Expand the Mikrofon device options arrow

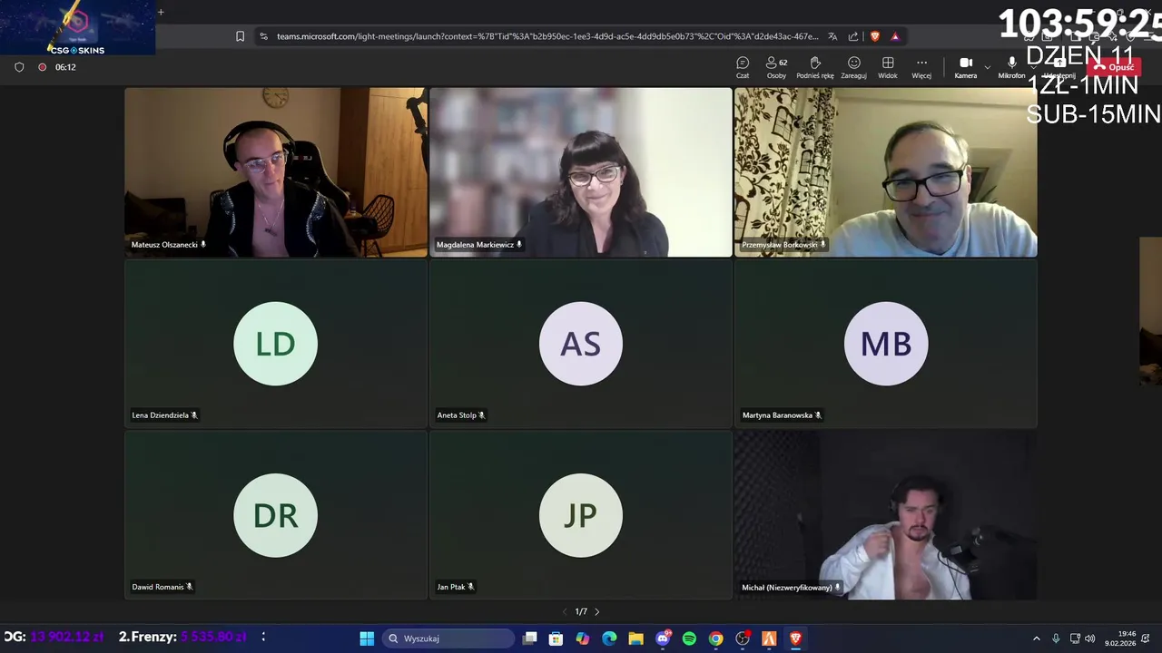tap(1033, 67)
